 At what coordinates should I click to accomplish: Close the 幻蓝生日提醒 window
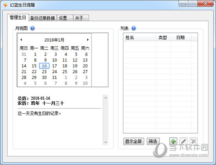tap(205, 4)
